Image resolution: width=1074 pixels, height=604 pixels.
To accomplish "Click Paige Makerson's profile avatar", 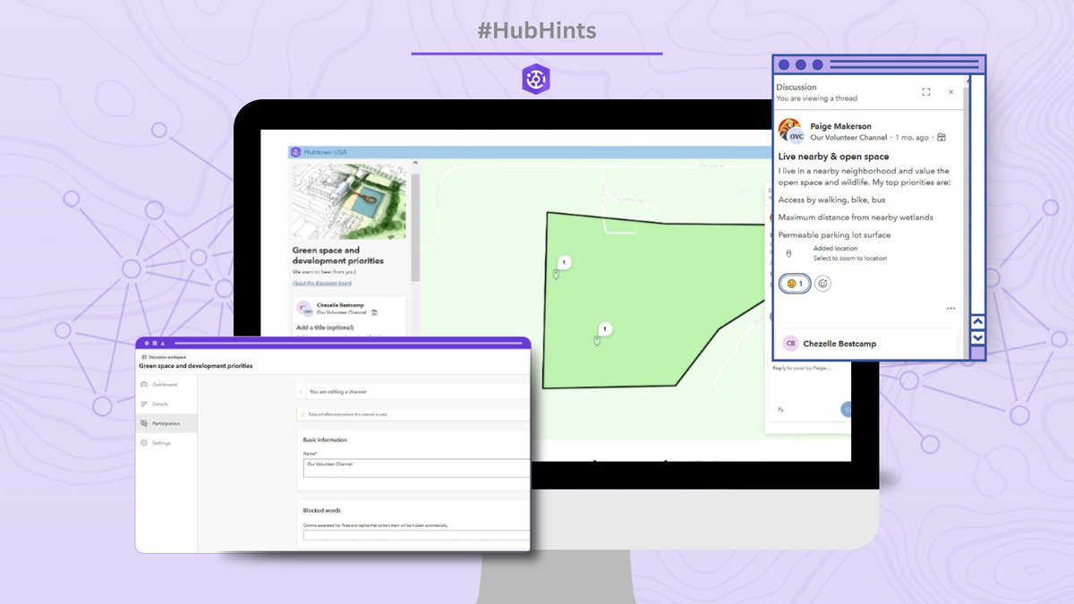I will tap(790, 131).
